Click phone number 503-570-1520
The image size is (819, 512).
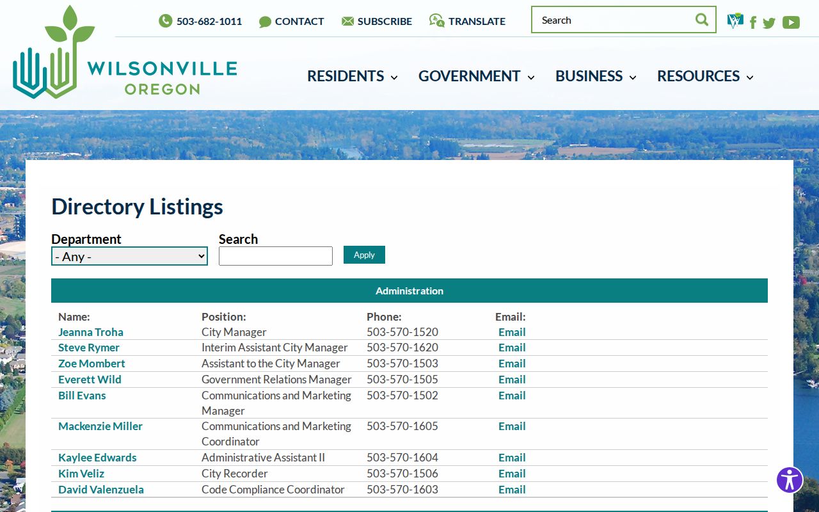(x=402, y=332)
